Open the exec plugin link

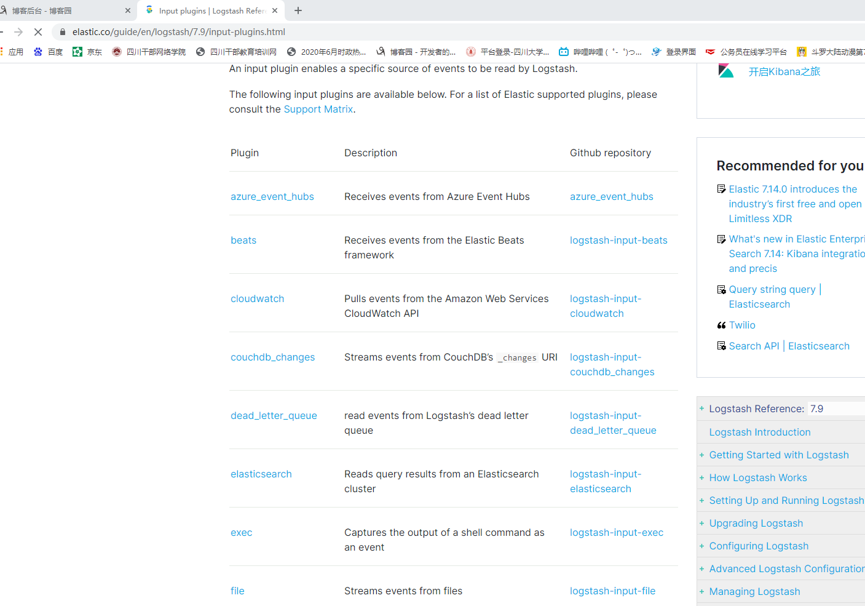(242, 532)
